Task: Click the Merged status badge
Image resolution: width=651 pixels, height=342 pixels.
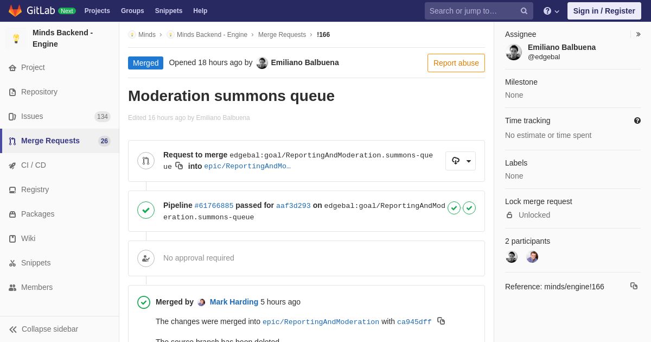Action: tap(145, 63)
